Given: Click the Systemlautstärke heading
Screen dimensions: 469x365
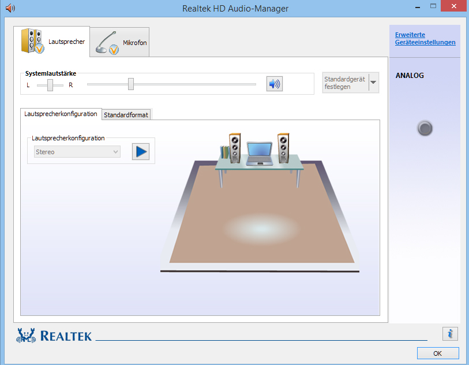Looking at the screenshot, I should [x=51, y=73].
